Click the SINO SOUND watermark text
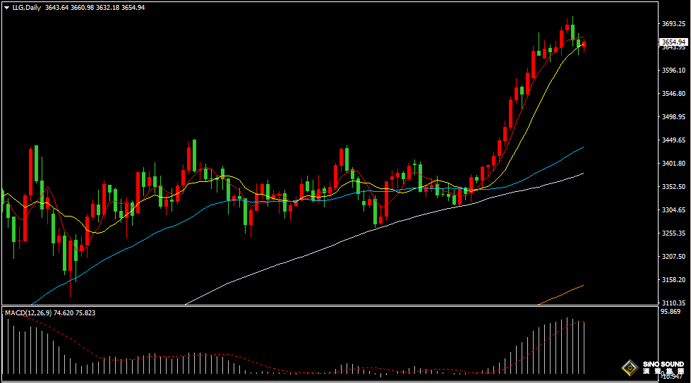 [x=663, y=364]
